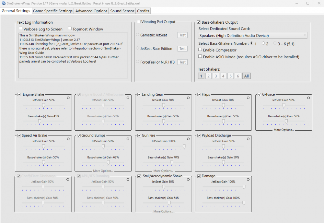Open the Credits tab
The image size is (324, 223).
[143, 11]
